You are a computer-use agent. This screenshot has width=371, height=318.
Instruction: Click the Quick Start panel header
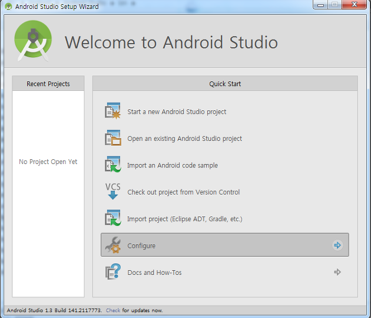225,83
